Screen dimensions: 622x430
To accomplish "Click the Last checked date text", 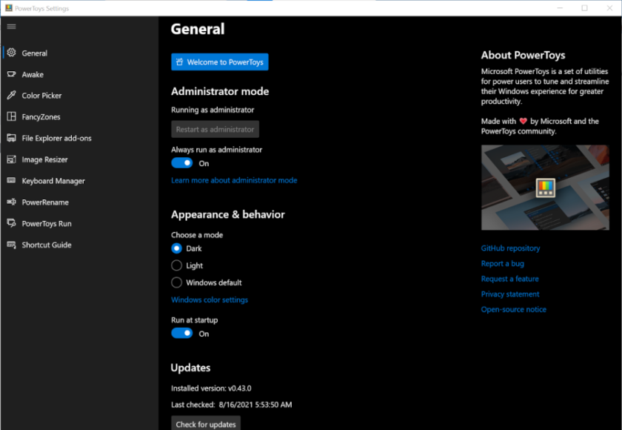I will 231,405.
